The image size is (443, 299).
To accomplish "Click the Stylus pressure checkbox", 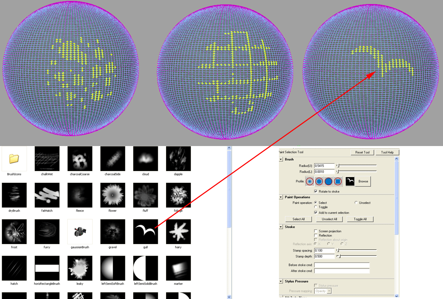I will tap(316, 286).
